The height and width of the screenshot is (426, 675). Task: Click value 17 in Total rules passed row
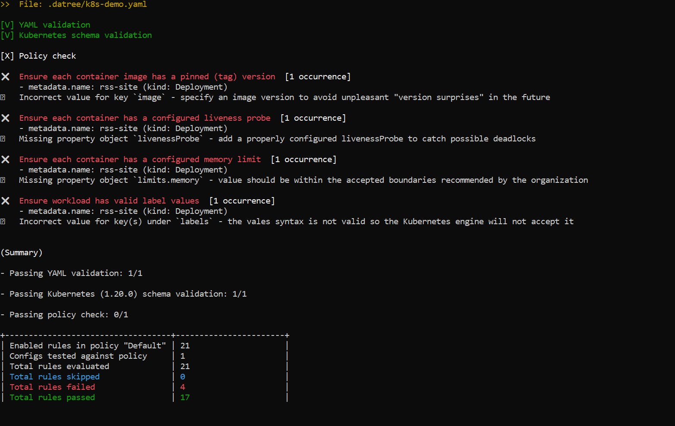tap(185, 398)
